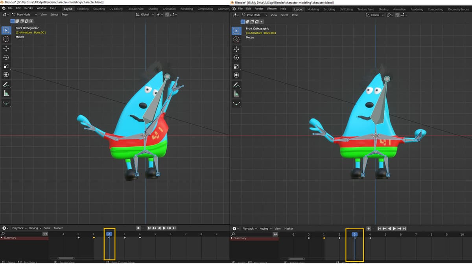Select the Move tool in left window

coord(6,49)
